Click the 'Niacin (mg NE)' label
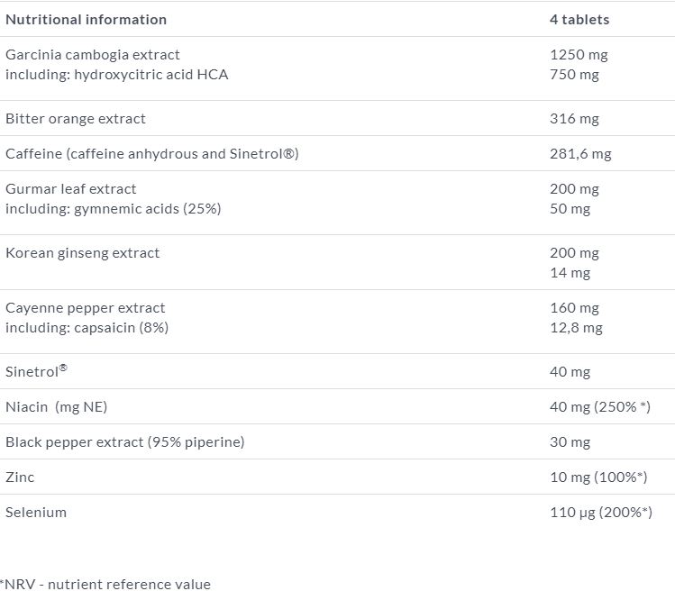The height and width of the screenshot is (591, 675). click(57, 406)
